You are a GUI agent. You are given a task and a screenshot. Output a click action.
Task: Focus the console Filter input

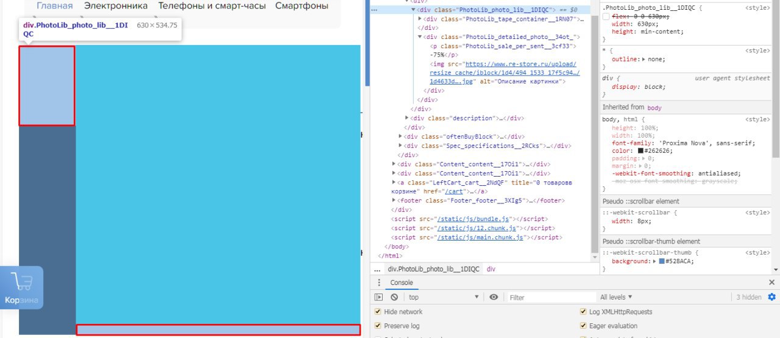pyautogui.click(x=551, y=297)
